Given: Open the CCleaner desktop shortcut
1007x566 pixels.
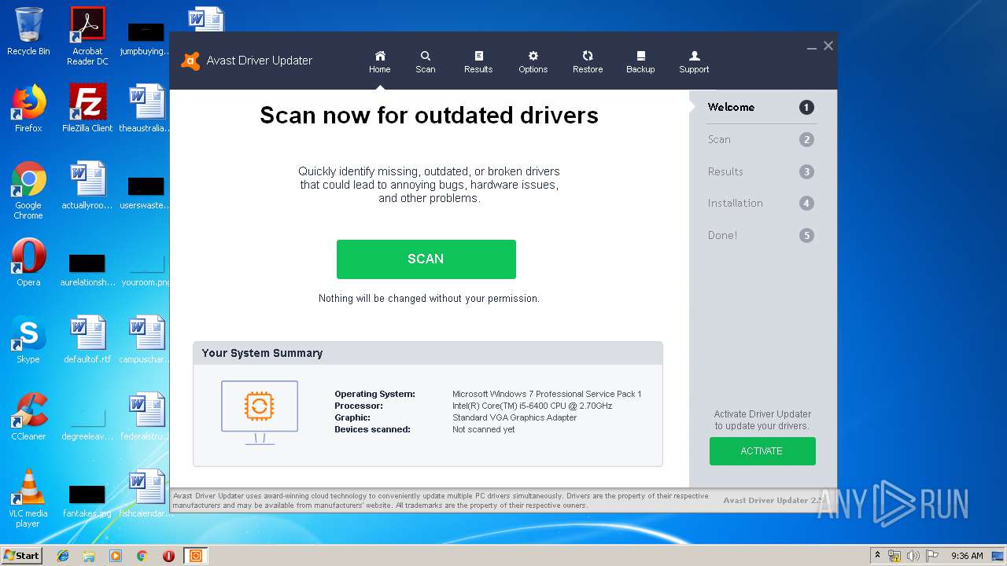Looking at the screenshot, I should click(x=28, y=417).
